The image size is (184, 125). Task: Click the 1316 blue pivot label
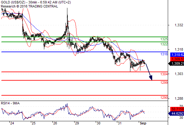click(164, 54)
